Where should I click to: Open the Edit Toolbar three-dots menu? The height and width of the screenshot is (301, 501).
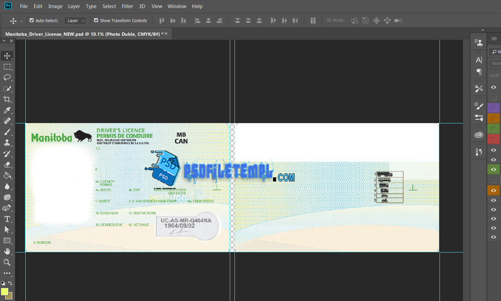7,273
